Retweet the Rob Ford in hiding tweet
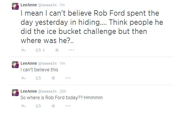Viewport: 181px width, 114px height. pyautogui.click(x=38, y=50)
